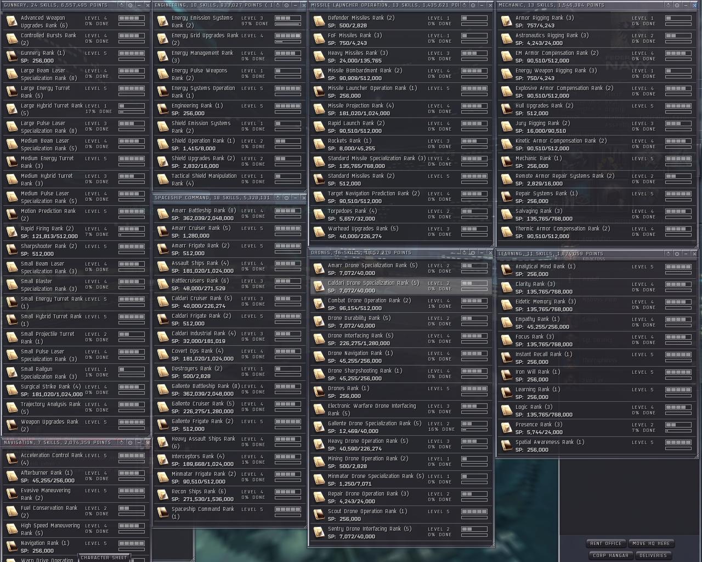Click the Presence Rank (3) skill name
Screen dimensions: 702x562
pyautogui.click(x=539, y=425)
